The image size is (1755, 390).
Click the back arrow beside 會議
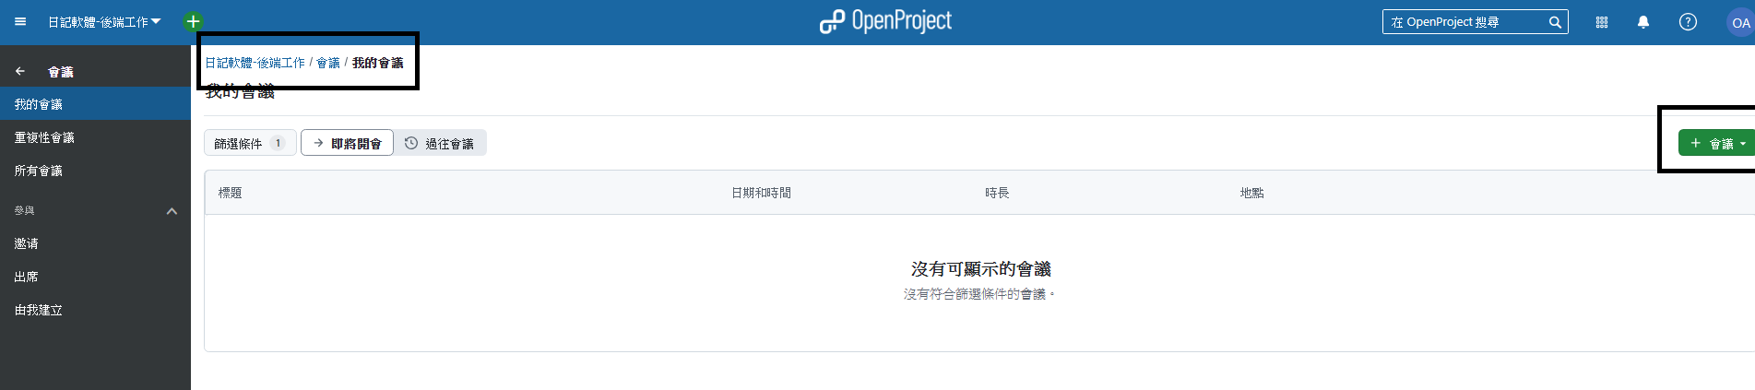point(20,71)
